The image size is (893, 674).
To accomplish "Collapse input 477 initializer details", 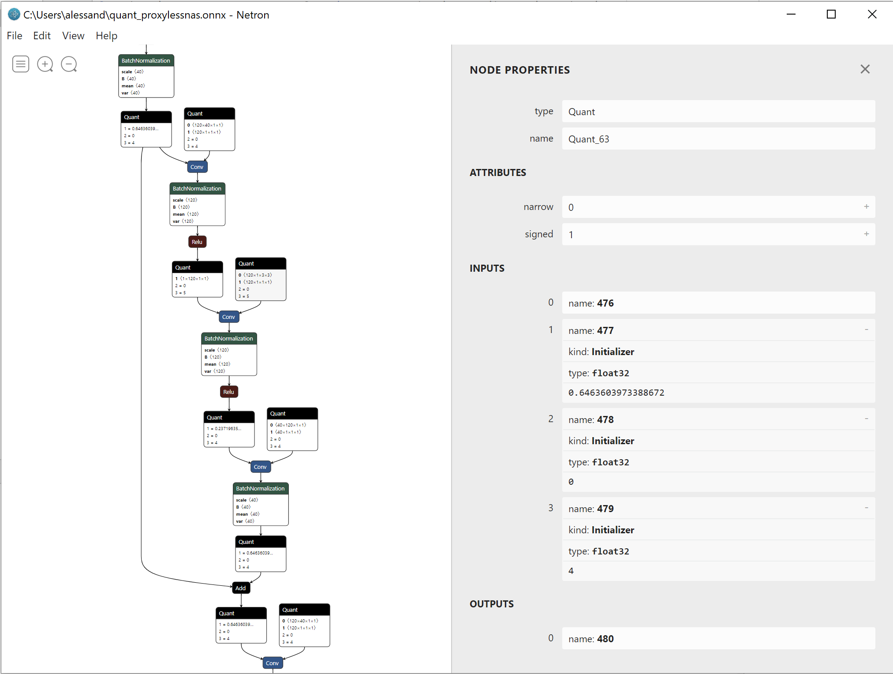I will click(867, 330).
